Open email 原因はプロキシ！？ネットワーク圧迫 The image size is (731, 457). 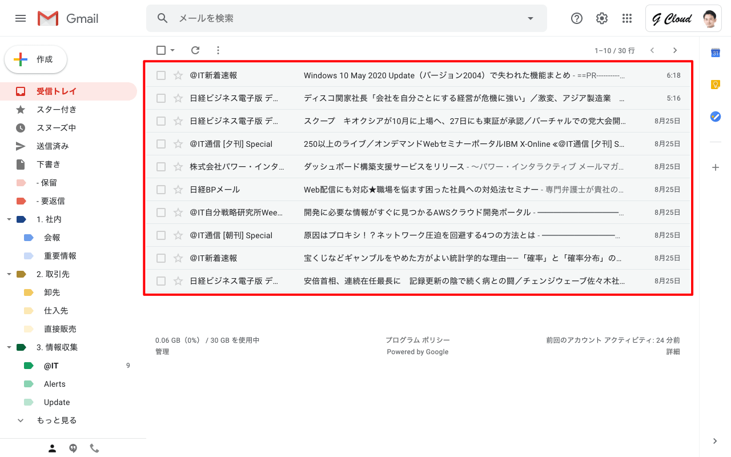[418, 235]
